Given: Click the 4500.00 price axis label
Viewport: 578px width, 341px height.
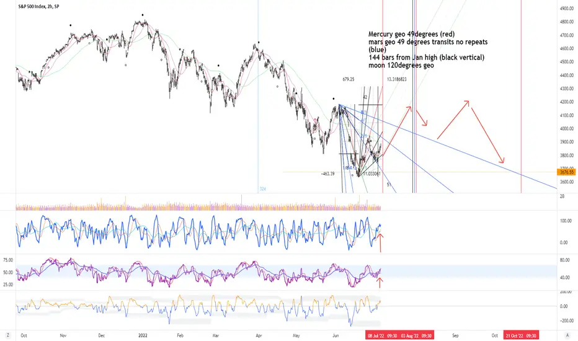Looking at the screenshot, I should pos(567,62).
